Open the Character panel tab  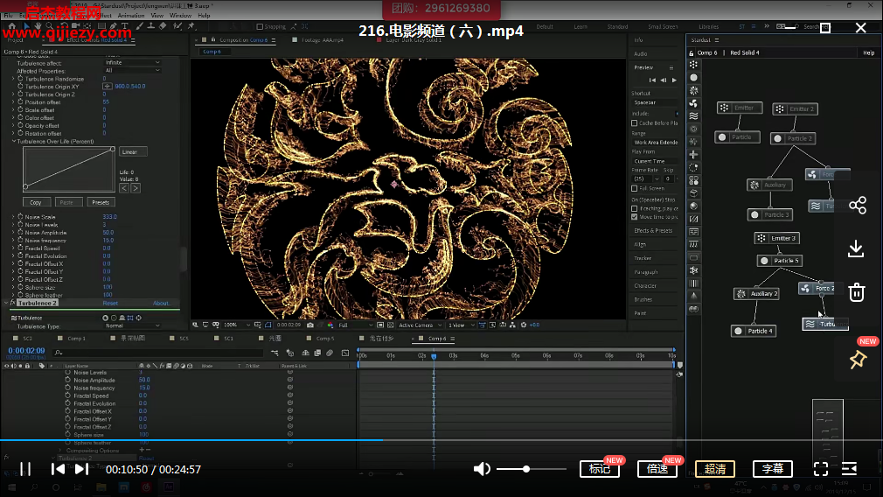pos(645,286)
